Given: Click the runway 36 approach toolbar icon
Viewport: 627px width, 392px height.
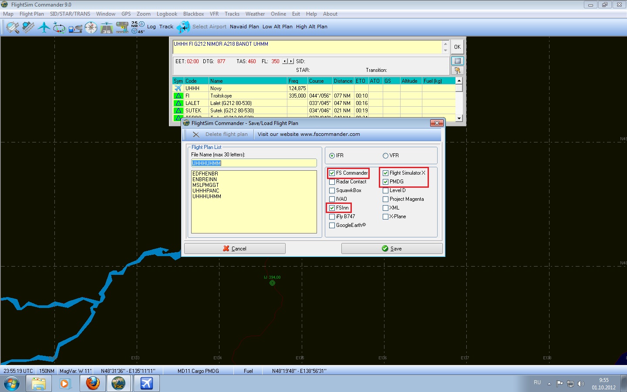Looking at the screenshot, I should click(x=107, y=28).
